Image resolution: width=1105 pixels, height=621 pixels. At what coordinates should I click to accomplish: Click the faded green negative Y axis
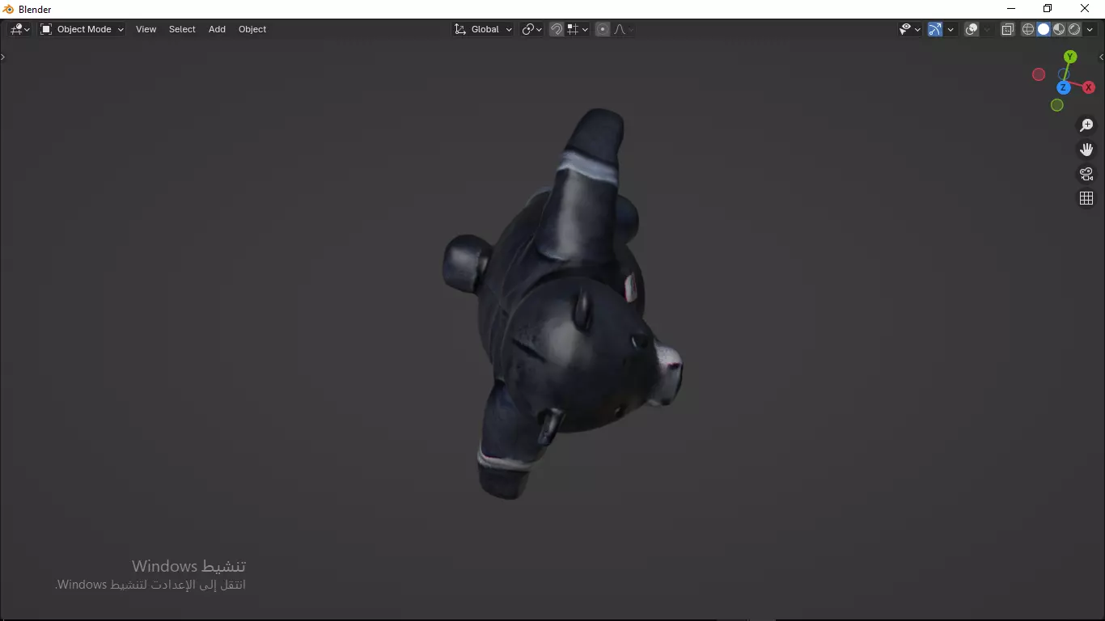[1056, 105]
